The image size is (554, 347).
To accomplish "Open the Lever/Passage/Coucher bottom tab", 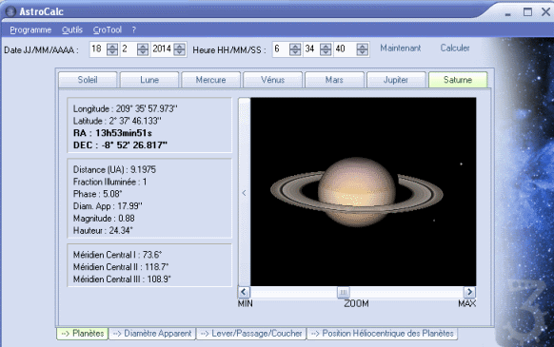I will pos(251,334).
